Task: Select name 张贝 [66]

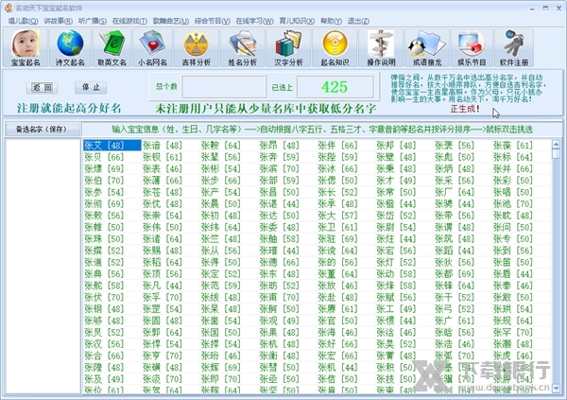Action: [x=104, y=157]
